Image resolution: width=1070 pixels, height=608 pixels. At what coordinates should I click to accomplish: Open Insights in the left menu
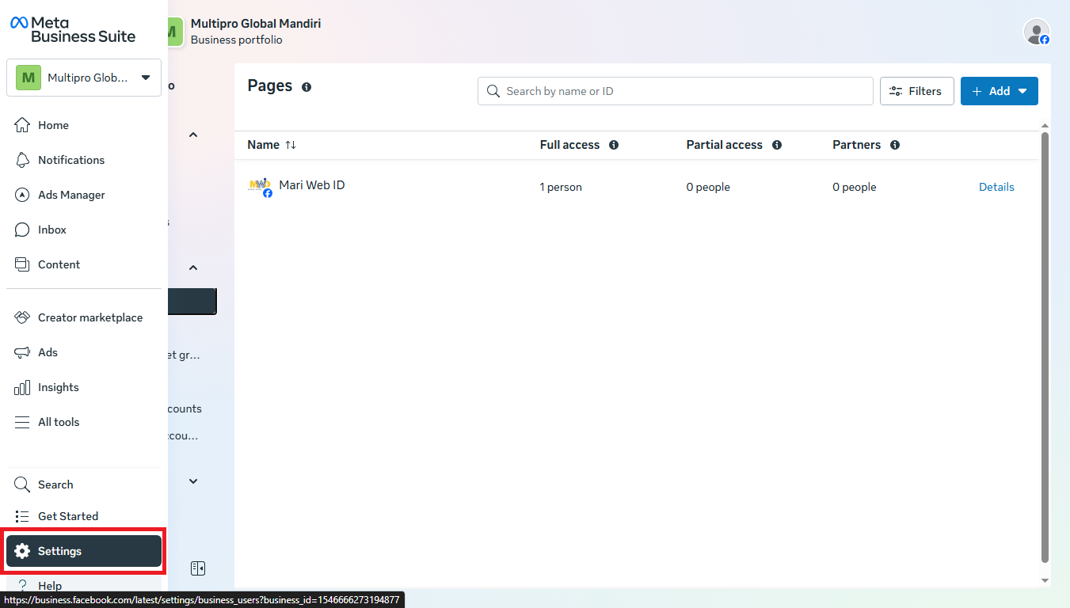[58, 387]
